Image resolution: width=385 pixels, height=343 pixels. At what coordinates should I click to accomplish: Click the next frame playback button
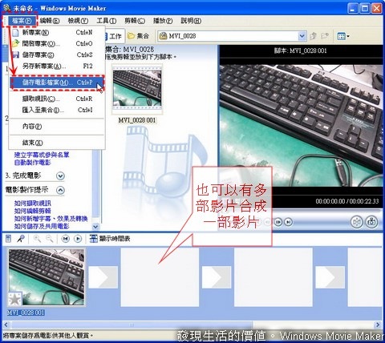point(278,222)
